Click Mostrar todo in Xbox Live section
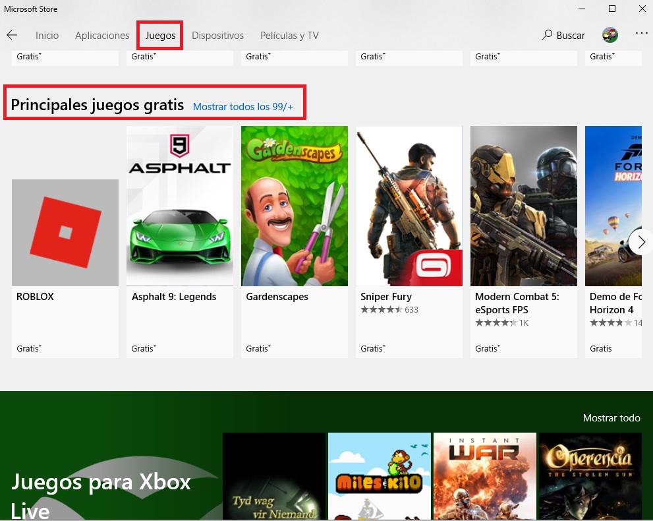Image resolution: width=653 pixels, height=521 pixels. click(x=611, y=418)
